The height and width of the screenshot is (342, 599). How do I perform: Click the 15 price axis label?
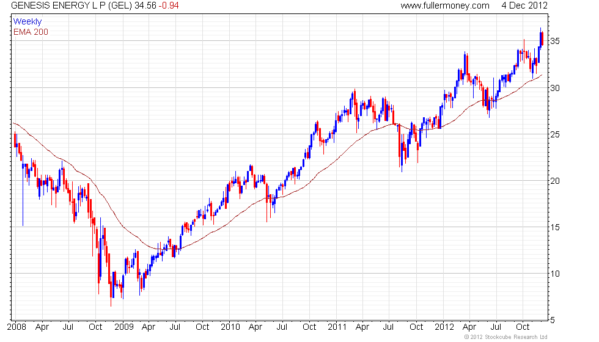pos(555,227)
